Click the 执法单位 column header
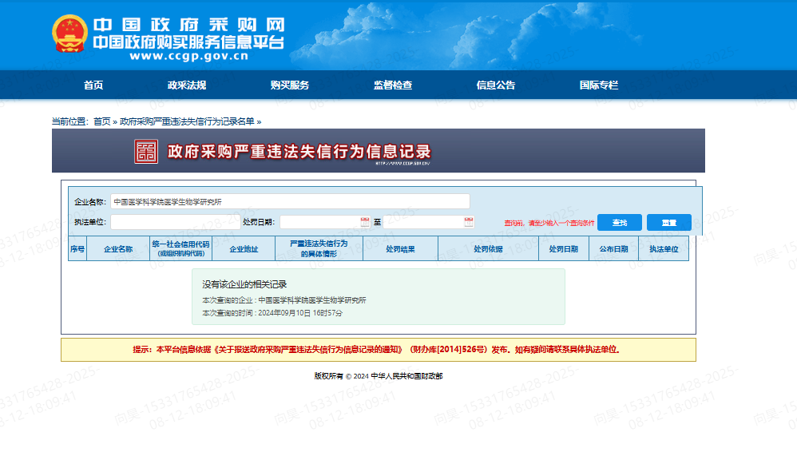797x452 pixels. click(x=664, y=249)
